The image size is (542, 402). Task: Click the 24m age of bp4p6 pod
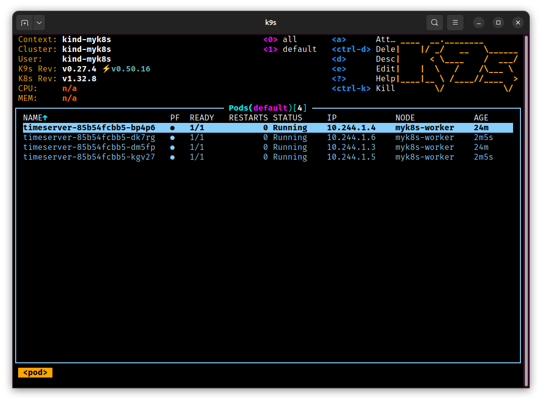tap(481, 128)
